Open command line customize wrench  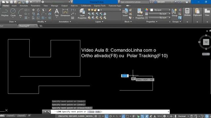click(49, 111)
